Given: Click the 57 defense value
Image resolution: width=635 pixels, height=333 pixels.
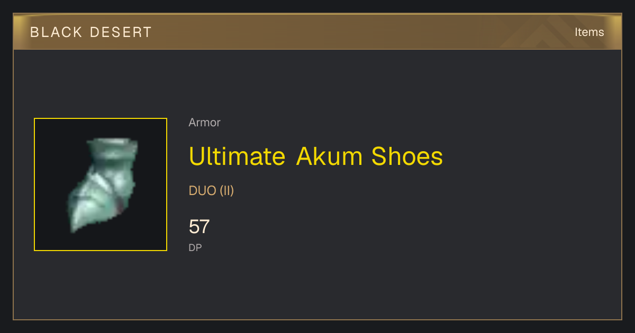Looking at the screenshot, I should click(x=199, y=227).
